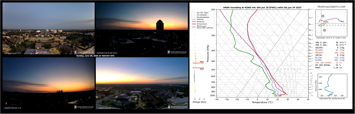Click the Northern Illinois University logo in bottom-left webcam

(84, 107)
